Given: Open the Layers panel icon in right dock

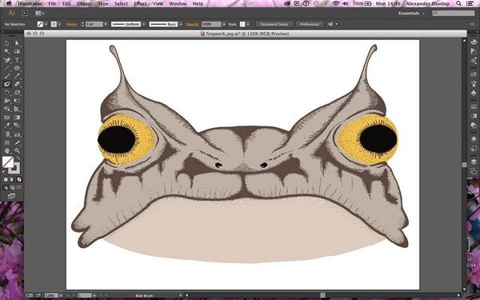Looking at the screenshot, I should click(474, 162).
